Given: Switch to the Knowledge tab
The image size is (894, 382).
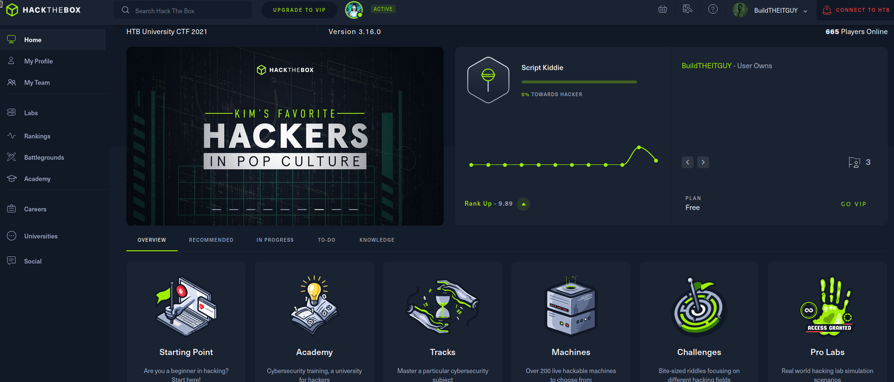Looking at the screenshot, I should [x=377, y=240].
